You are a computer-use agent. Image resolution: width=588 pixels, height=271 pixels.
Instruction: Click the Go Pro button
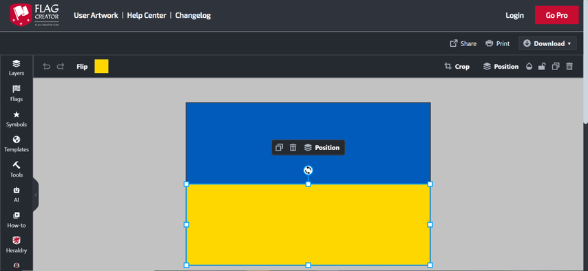556,15
